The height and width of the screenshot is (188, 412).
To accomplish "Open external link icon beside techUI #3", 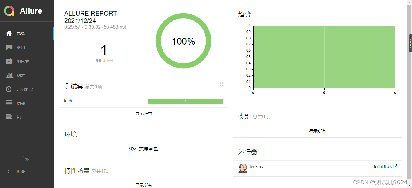I will (395, 166).
